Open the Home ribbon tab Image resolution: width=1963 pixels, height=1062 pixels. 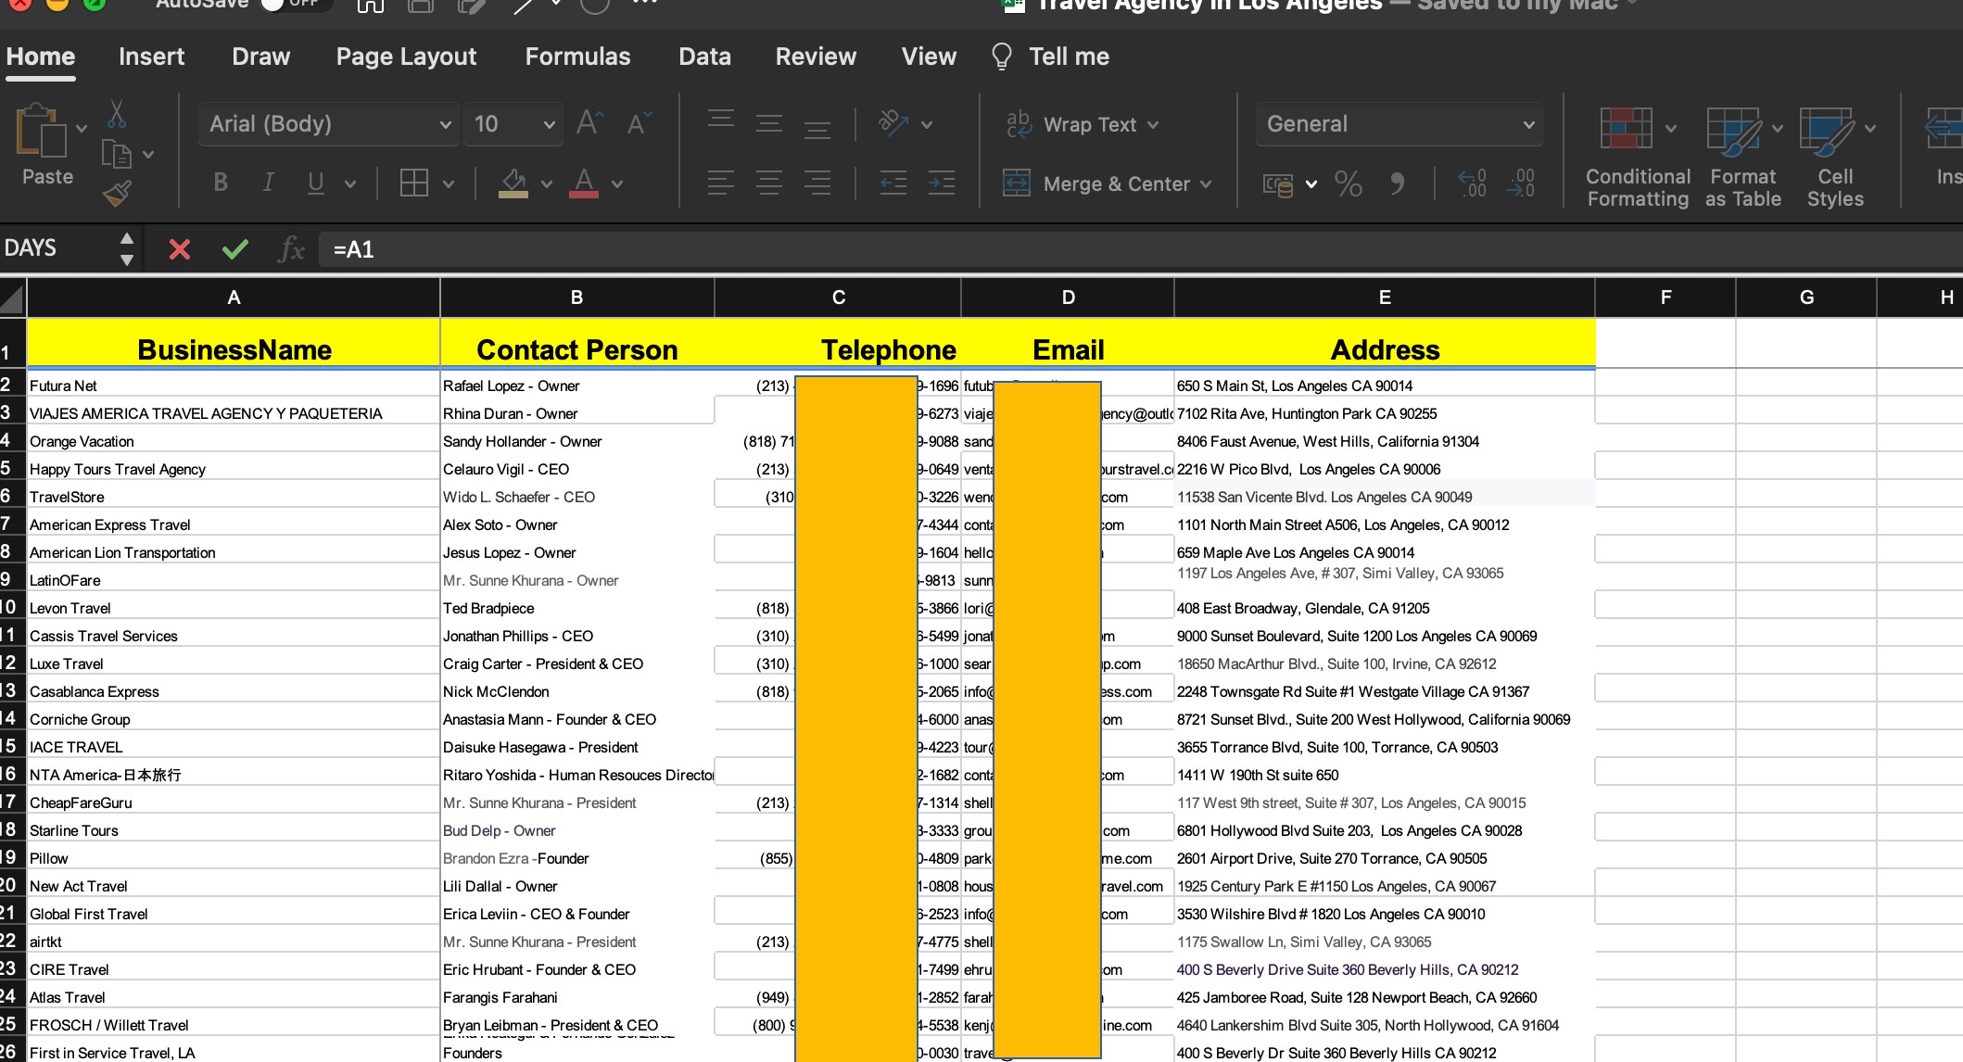[41, 57]
